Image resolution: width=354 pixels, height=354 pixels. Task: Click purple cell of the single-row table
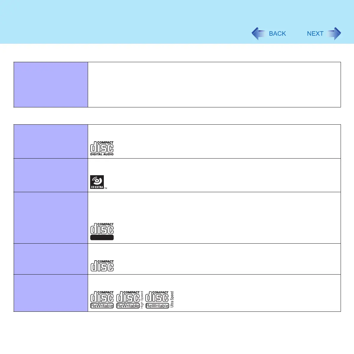click(51, 85)
